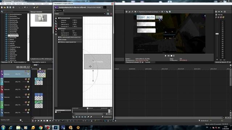Toggle split screen view in preview

135,12
